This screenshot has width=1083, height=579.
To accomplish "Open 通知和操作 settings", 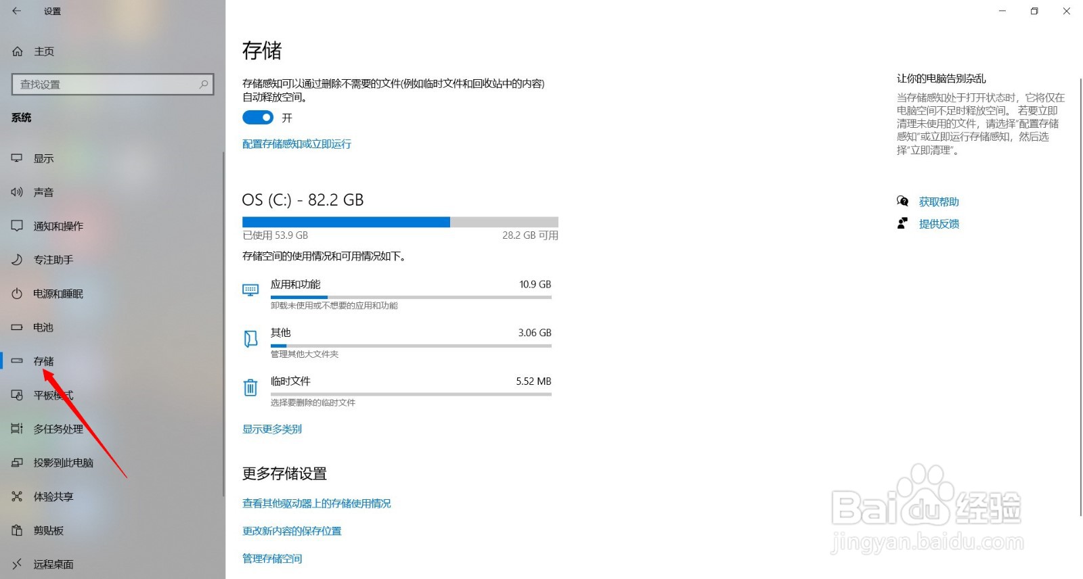I will point(58,226).
